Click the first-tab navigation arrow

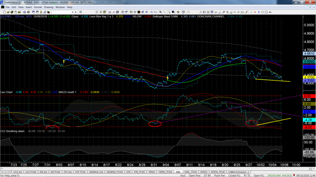pyautogui.click(x=2, y=172)
